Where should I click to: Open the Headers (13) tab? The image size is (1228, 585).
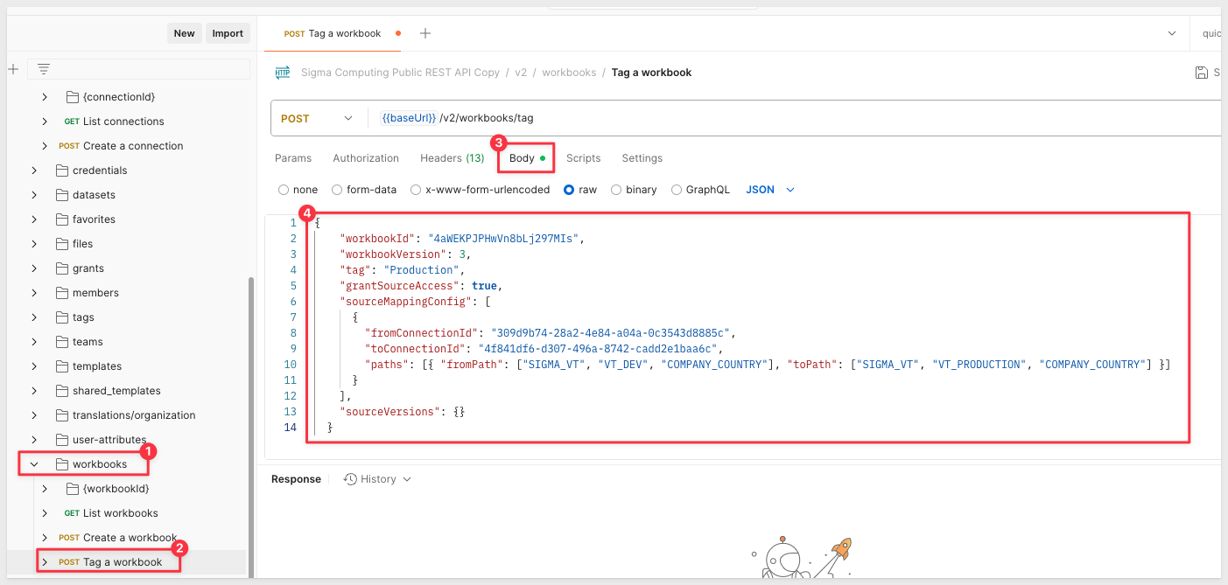(453, 158)
